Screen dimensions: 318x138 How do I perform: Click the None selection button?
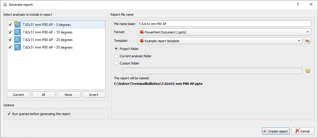pos(68,95)
